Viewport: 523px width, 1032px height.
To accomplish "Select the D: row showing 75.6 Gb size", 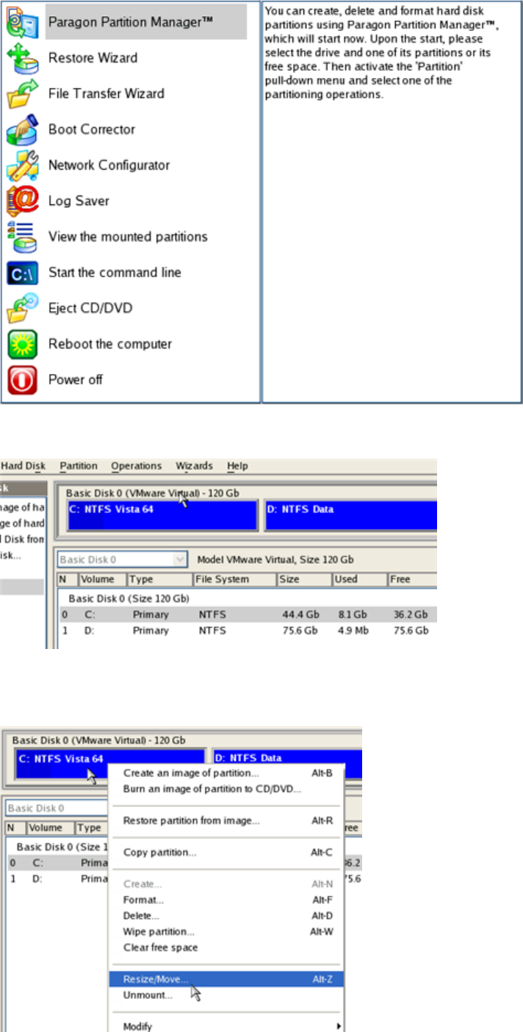I will (x=248, y=631).
